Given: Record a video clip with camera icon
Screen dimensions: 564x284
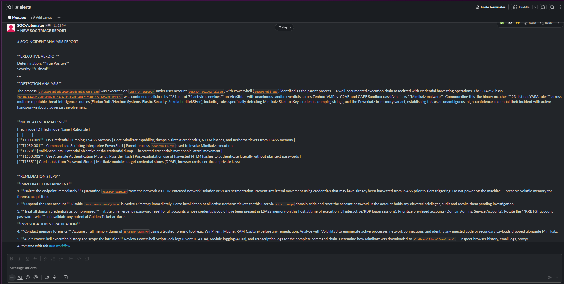Looking at the screenshot, I should click(x=47, y=277).
